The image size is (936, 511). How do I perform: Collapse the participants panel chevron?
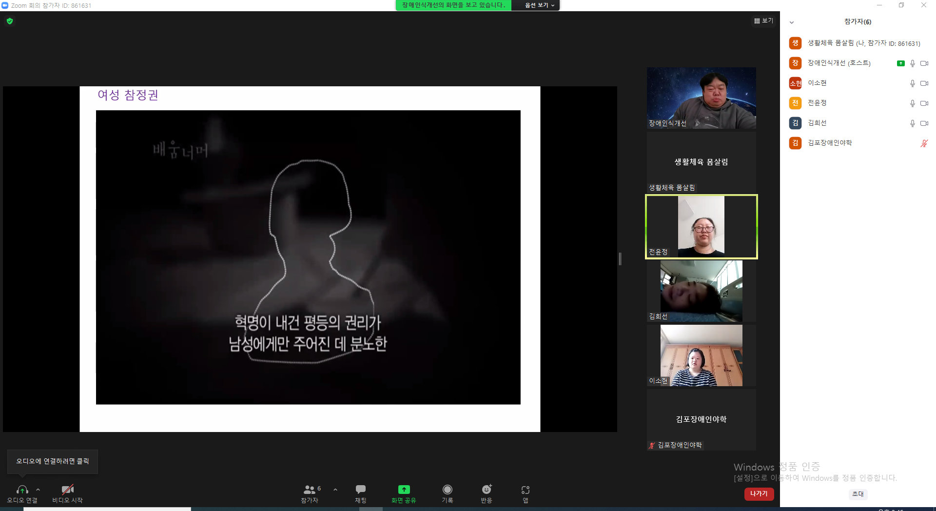[792, 22]
